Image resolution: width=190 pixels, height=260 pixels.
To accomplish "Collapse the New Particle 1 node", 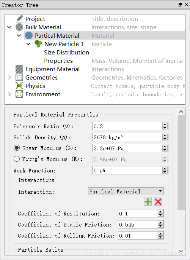I will click(x=28, y=44).
